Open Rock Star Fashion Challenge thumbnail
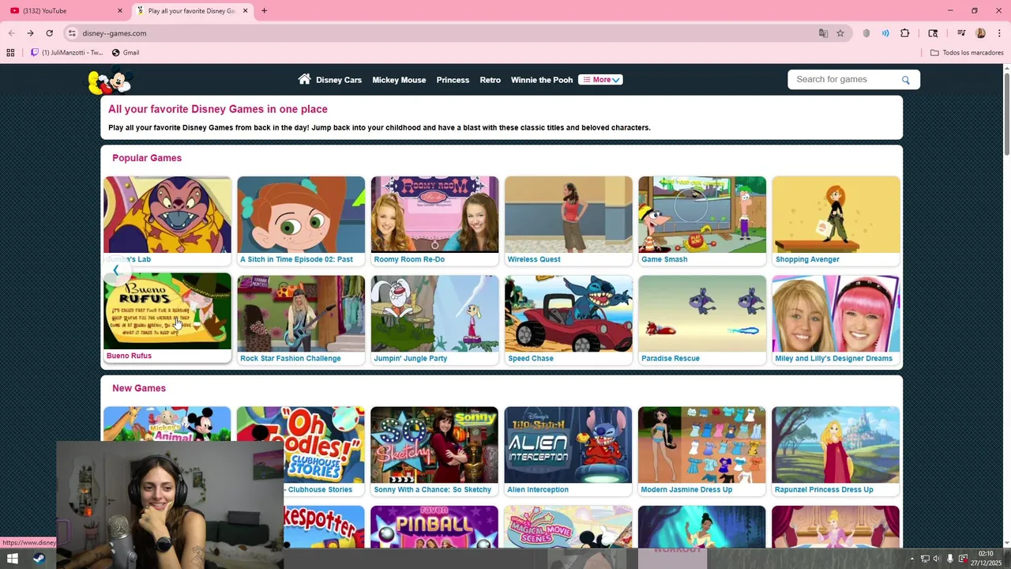Viewport: 1011px width, 569px height. click(x=301, y=314)
